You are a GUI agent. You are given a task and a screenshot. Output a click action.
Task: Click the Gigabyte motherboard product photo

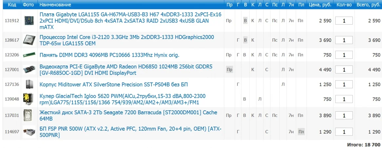click(29, 21)
